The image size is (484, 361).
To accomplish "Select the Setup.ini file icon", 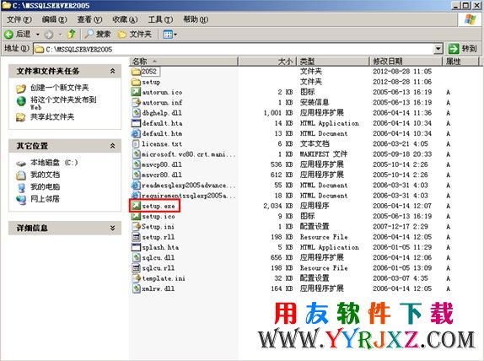I will tap(136, 226).
